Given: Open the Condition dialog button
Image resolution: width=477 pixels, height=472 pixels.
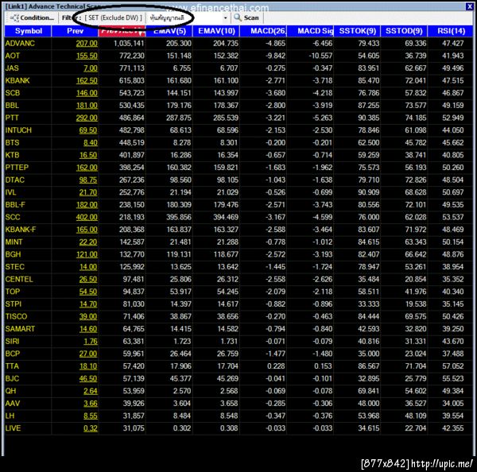Looking at the screenshot, I should (x=32, y=18).
